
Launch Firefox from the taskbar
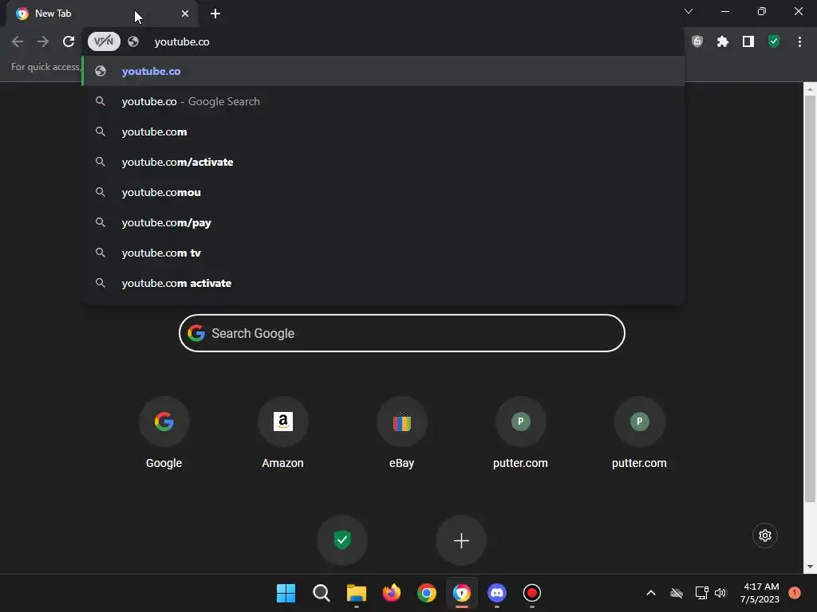point(391,593)
